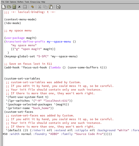Click the lambda keyword

pos(56,68)
